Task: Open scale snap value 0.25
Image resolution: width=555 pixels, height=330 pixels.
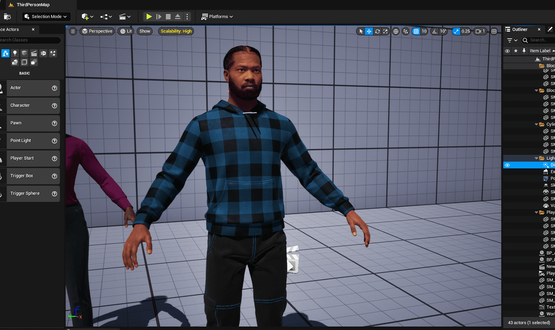Action: pos(466,32)
